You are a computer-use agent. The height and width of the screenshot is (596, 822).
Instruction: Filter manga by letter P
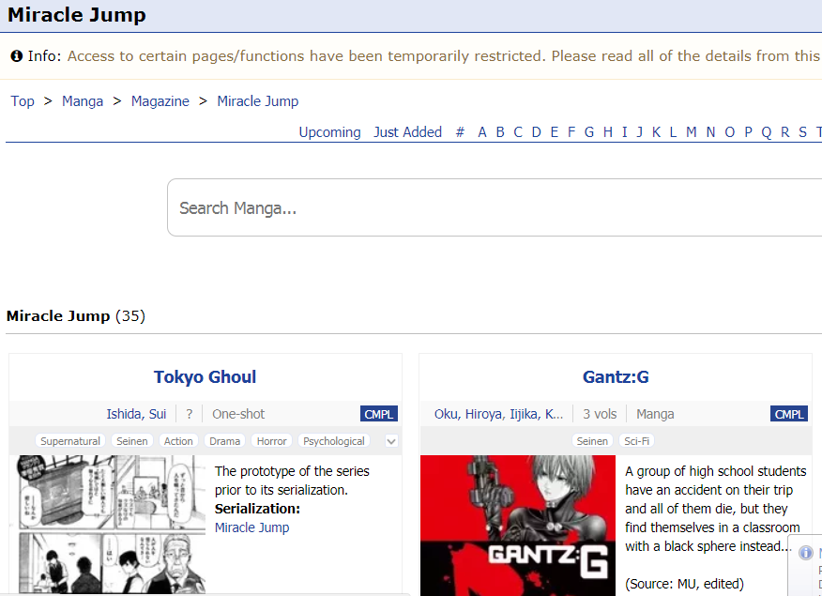(x=748, y=132)
